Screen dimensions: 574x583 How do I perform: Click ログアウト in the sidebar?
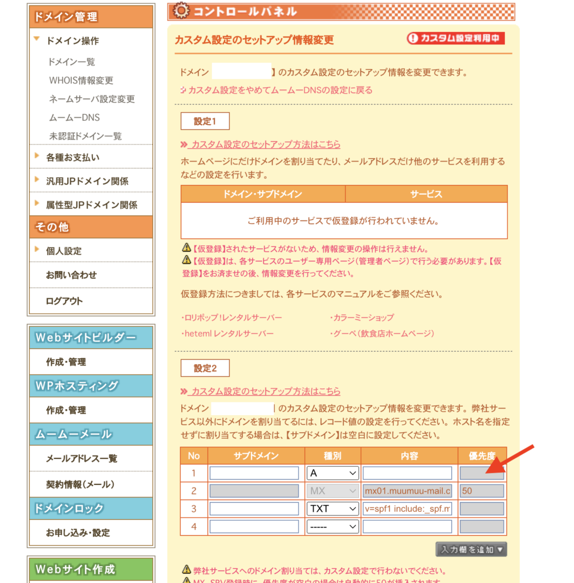[64, 301]
